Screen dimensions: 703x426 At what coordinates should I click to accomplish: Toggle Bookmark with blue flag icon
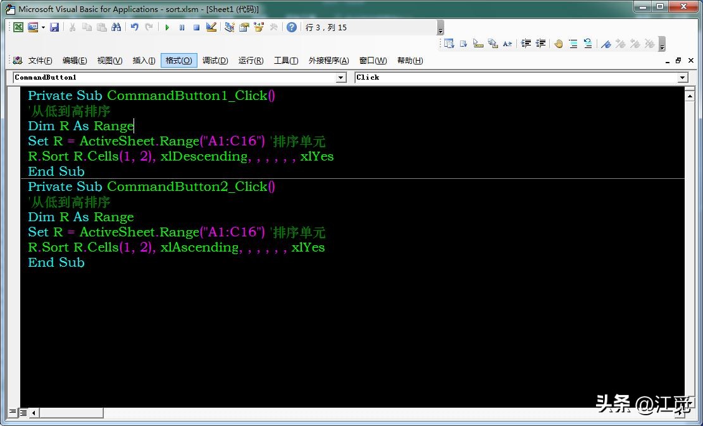click(x=606, y=44)
